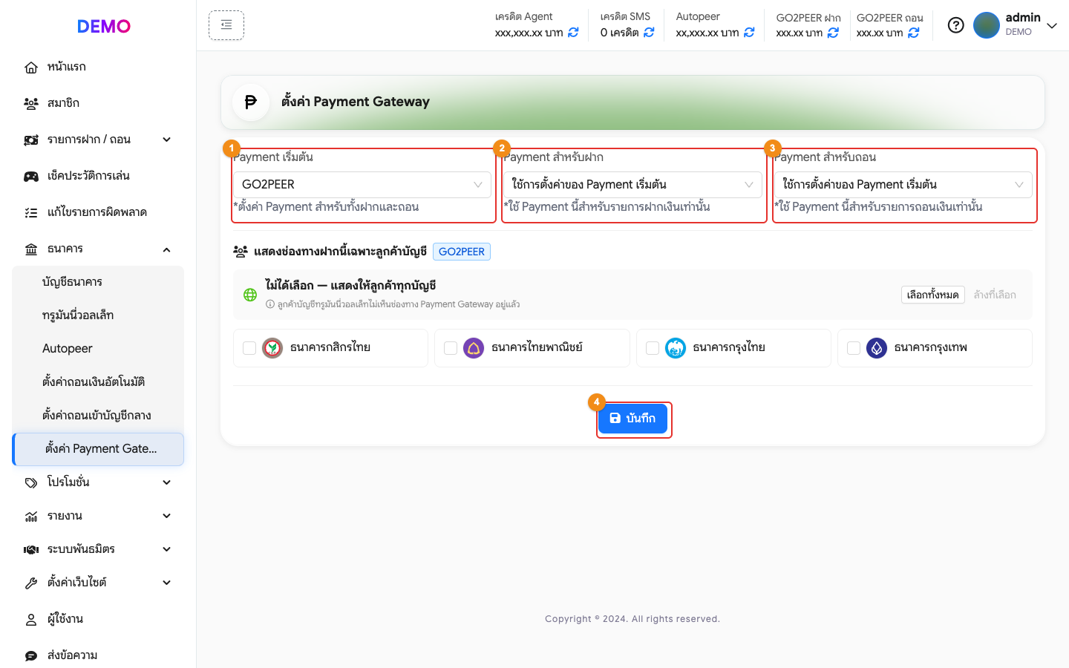Tick the ธนาคารกสิกรไทย checkbox

249,348
